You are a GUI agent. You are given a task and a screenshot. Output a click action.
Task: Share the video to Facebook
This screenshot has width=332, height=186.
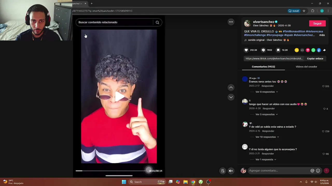click(x=319, y=50)
